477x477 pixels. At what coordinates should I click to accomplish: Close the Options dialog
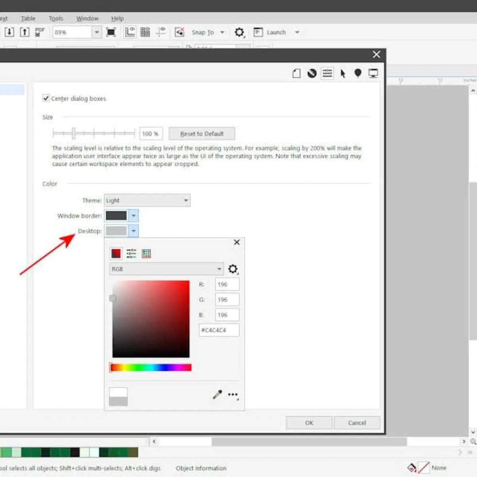[x=376, y=54]
